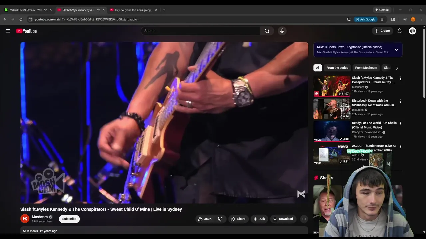
Task: Expand the Next: 3 Doors Down mix panel
Action: (x=396, y=50)
